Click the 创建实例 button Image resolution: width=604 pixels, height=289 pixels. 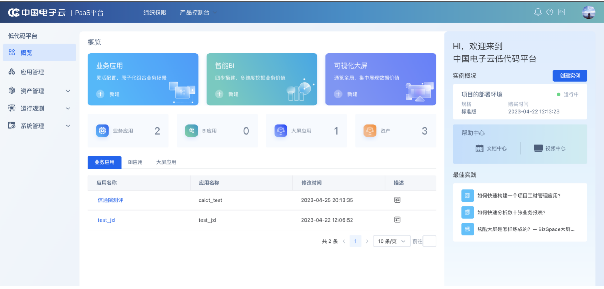coord(570,76)
